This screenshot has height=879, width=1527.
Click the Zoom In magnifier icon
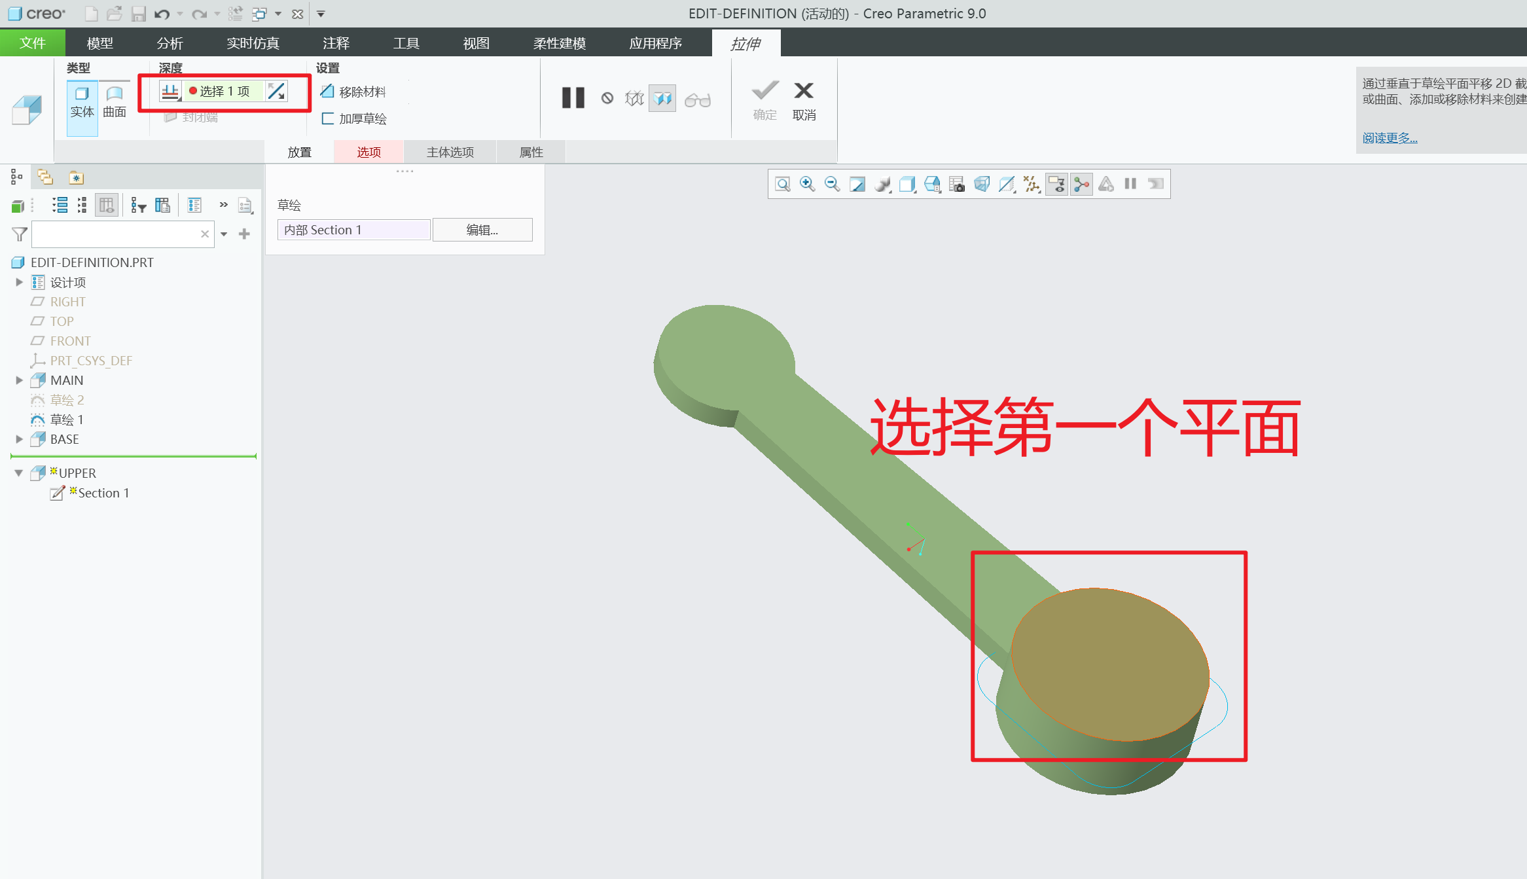click(x=807, y=185)
